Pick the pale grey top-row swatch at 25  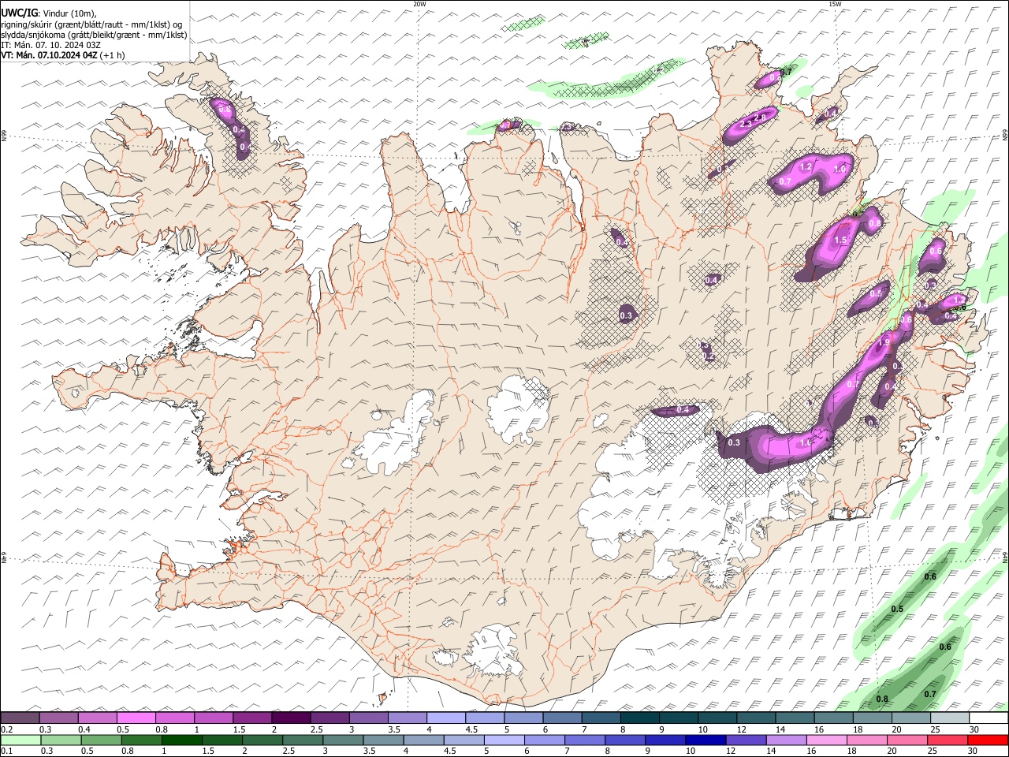948,718
